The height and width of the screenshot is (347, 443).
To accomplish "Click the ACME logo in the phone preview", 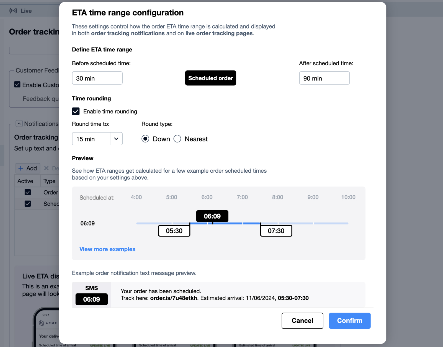I will click(41, 323).
